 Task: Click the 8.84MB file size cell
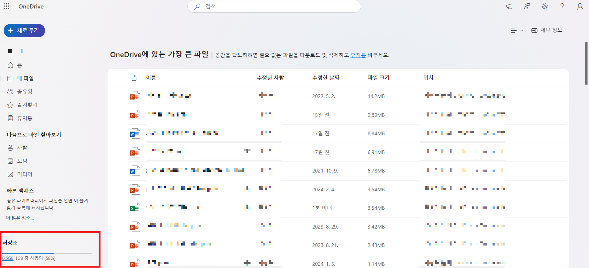(x=376, y=133)
